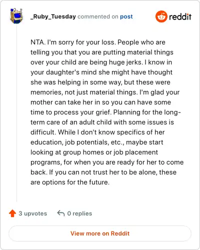Viewport: 200px width, 250px height.
Task: Click the line "mother can take her in"
Action: 100,102
